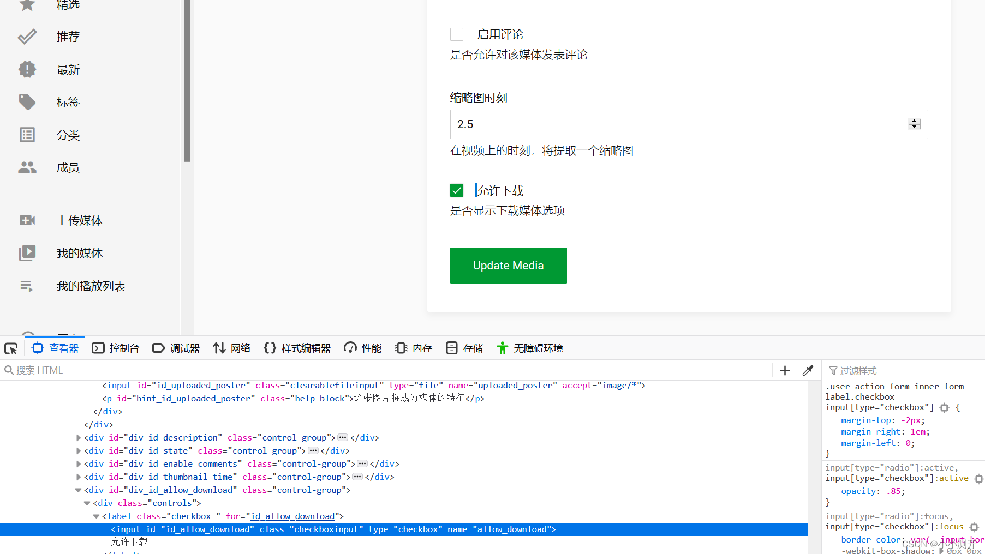Image resolution: width=985 pixels, height=554 pixels.
Task: Expand the div_id_thumbnail_time node
Action: [x=79, y=477]
